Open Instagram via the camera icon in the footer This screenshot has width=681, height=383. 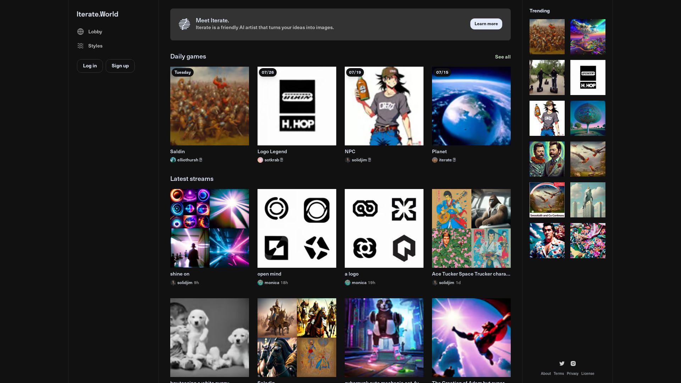pyautogui.click(x=573, y=363)
